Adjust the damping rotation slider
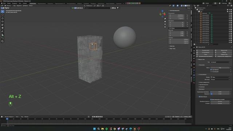 click(x=220, y=94)
